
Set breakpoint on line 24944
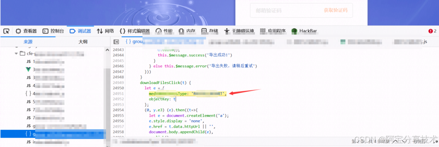[x=118, y=55]
